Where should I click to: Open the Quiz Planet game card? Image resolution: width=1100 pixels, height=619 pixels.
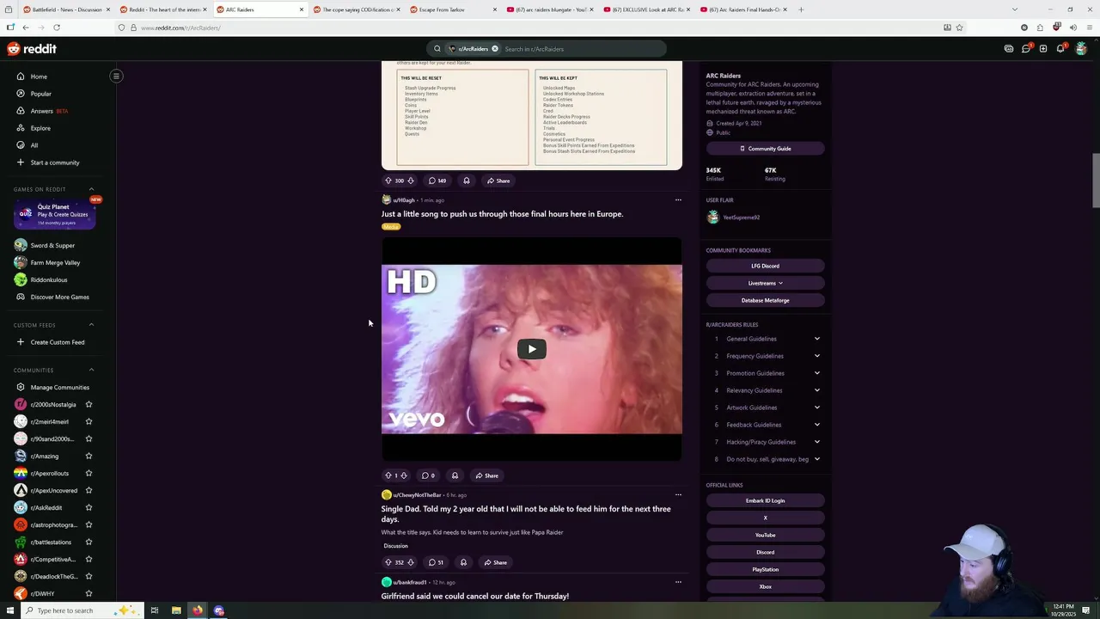coord(54,214)
